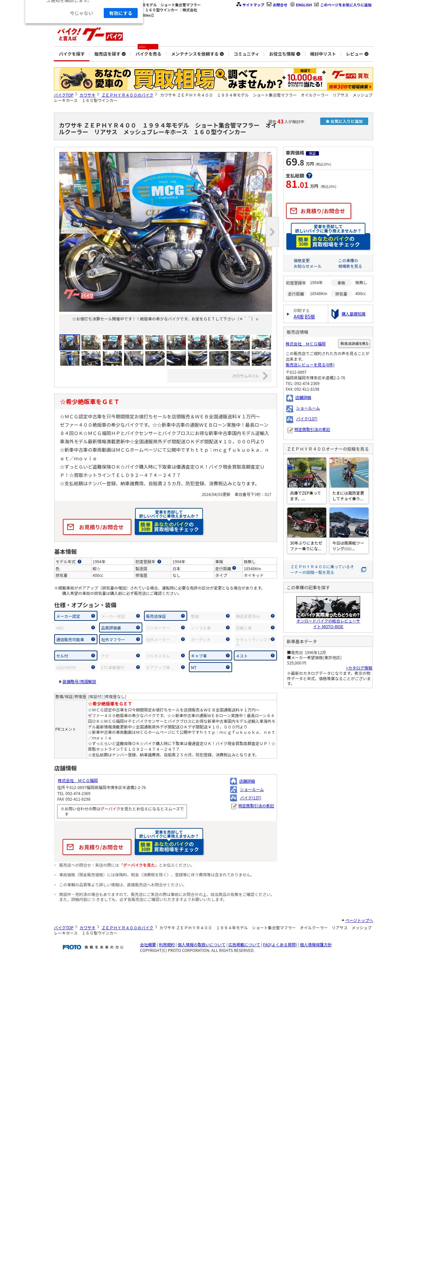Click the help icon next to 通信販売可能車
Screen dimensions: 427x1283
click(93, 639)
